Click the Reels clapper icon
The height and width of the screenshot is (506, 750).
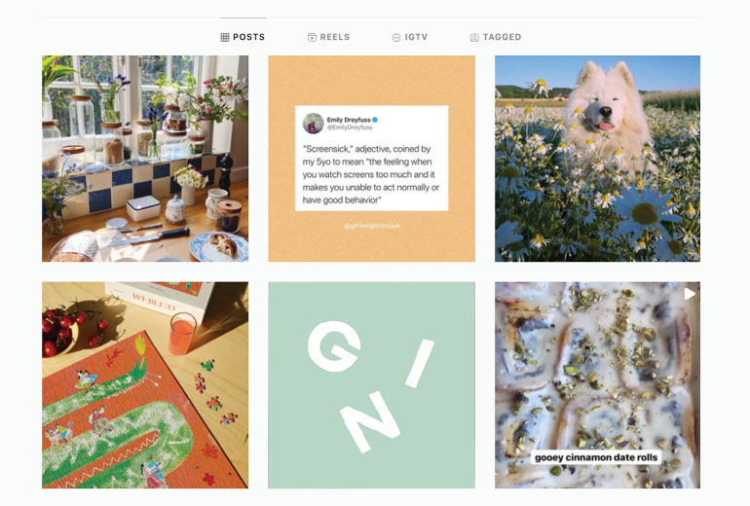pos(312,37)
